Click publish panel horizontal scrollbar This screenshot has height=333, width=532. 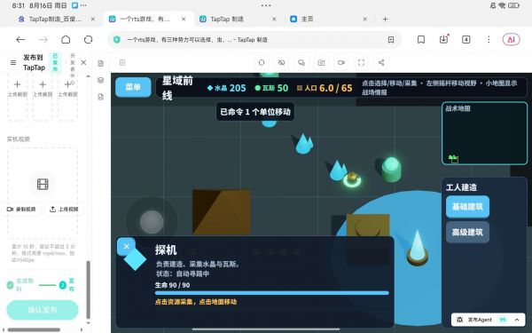tap(34, 329)
